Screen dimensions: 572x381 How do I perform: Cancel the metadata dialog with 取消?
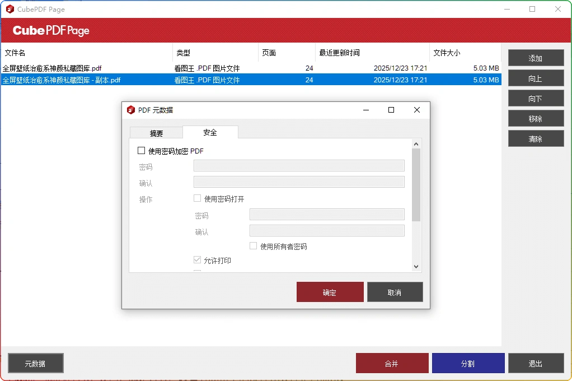coord(395,292)
